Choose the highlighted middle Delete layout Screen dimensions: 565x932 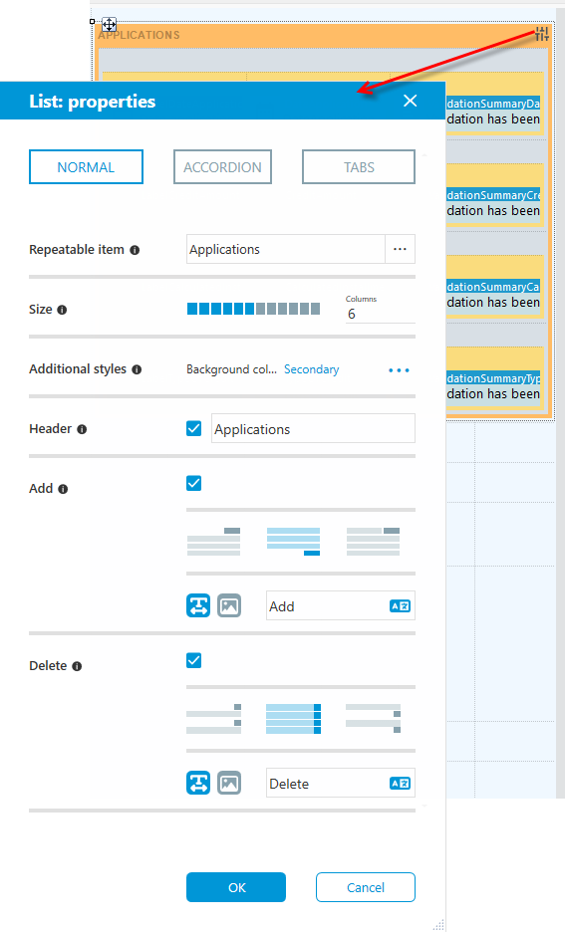pos(293,719)
